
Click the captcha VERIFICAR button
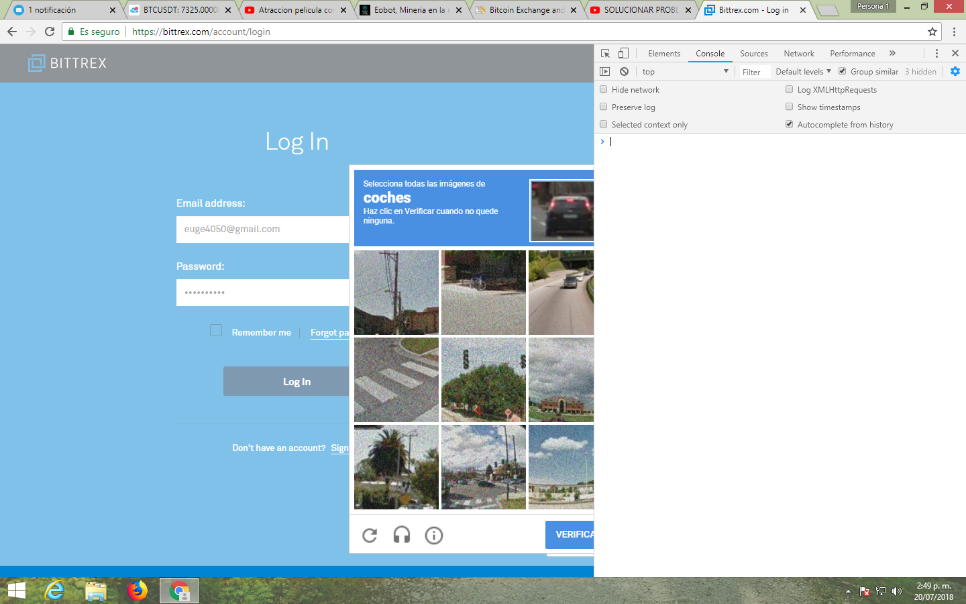570,534
